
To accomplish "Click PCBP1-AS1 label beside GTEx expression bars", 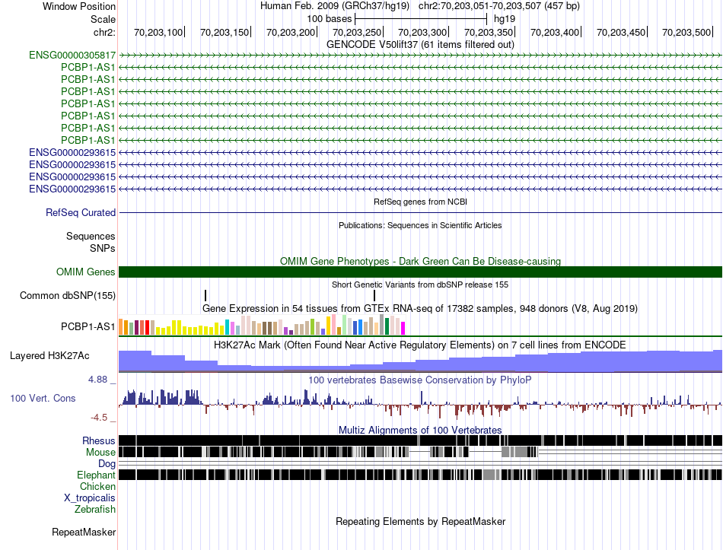I will 88,326.
